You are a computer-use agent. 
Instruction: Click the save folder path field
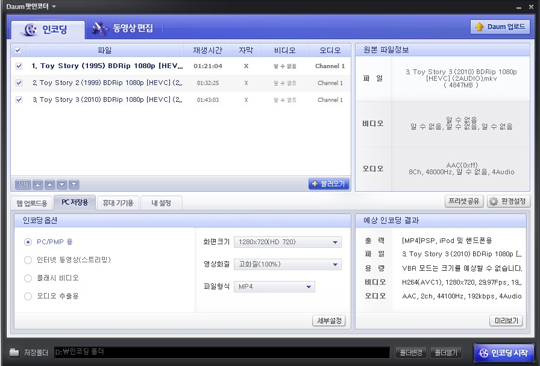pyautogui.click(x=222, y=352)
